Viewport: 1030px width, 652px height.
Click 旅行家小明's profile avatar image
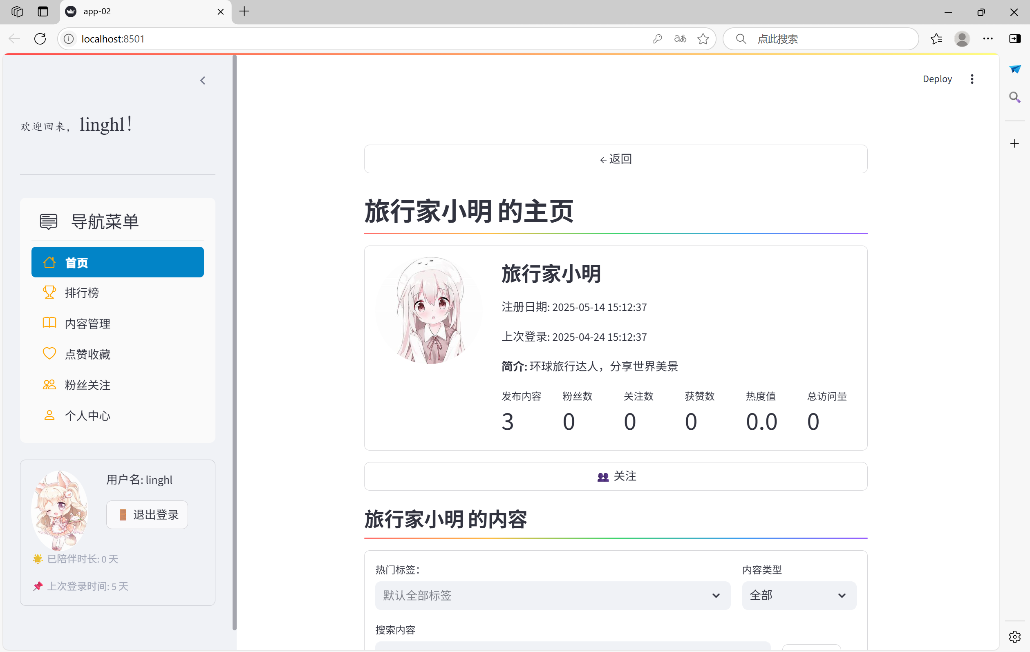click(x=429, y=311)
